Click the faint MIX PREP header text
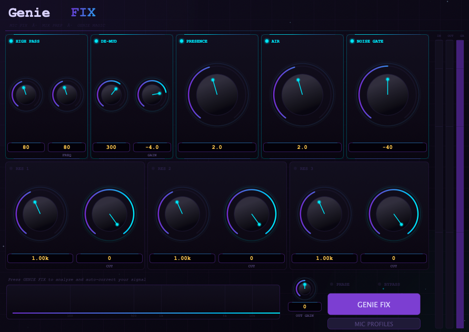 tap(52, 25)
